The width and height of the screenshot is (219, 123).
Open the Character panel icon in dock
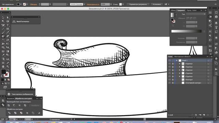(x=210, y=31)
